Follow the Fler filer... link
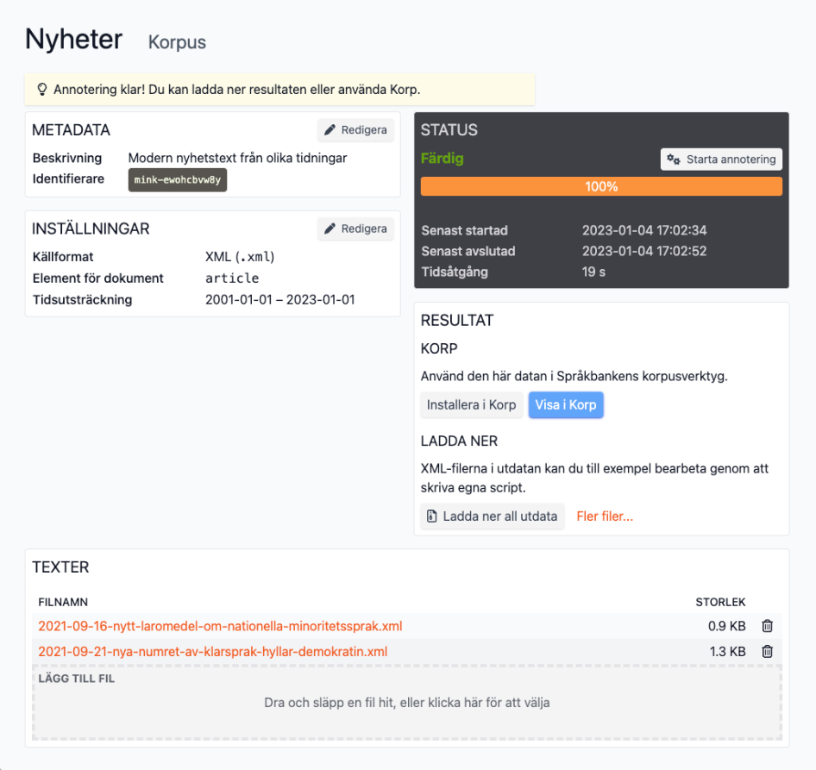The image size is (816, 770). click(x=605, y=516)
